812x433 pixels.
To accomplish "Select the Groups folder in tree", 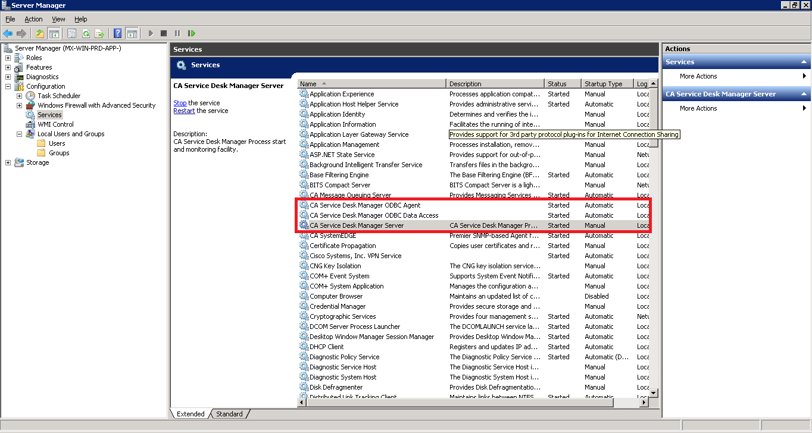I will pos(59,153).
